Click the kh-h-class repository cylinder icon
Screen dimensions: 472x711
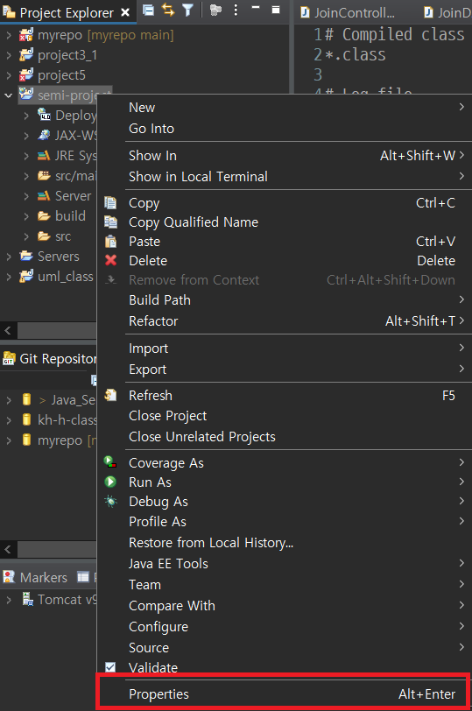tap(27, 420)
